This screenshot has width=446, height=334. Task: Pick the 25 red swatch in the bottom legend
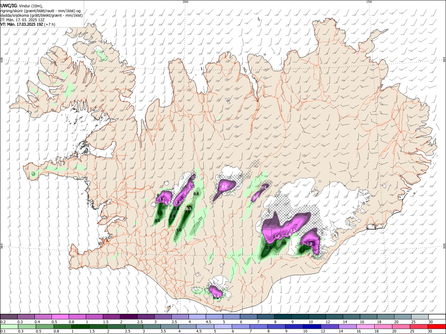[x=419, y=326]
